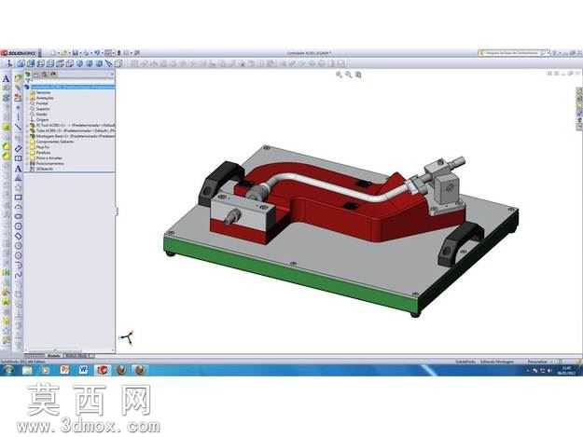Select the 3DSketch1 item
583x437 pixels.
coord(42,169)
